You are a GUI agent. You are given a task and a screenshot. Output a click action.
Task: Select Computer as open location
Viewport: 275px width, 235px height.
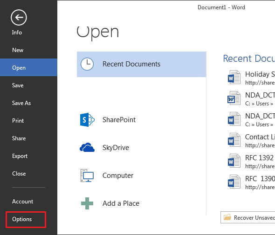[x=142, y=176]
